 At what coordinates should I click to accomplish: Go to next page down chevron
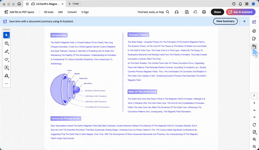[x=254, y=117]
